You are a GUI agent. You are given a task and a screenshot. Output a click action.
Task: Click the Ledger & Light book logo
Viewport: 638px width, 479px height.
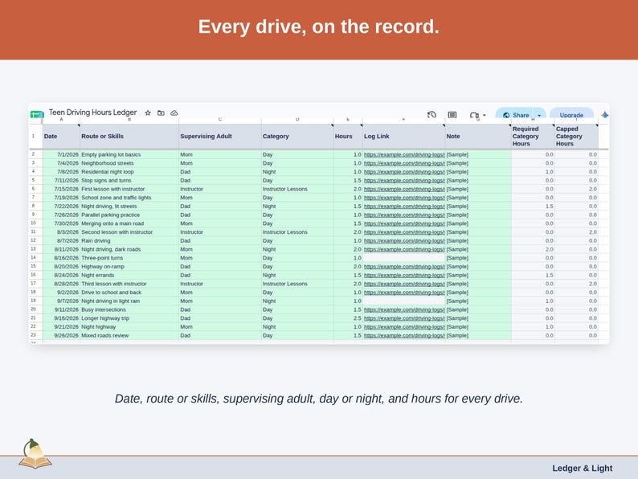click(35, 453)
